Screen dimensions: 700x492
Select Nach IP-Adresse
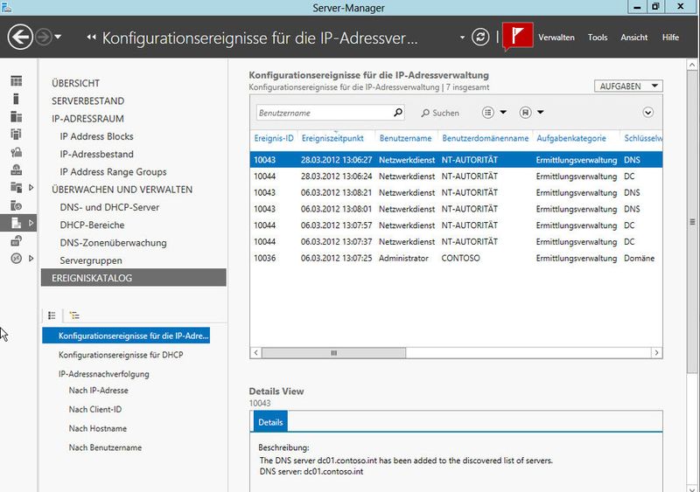point(98,391)
